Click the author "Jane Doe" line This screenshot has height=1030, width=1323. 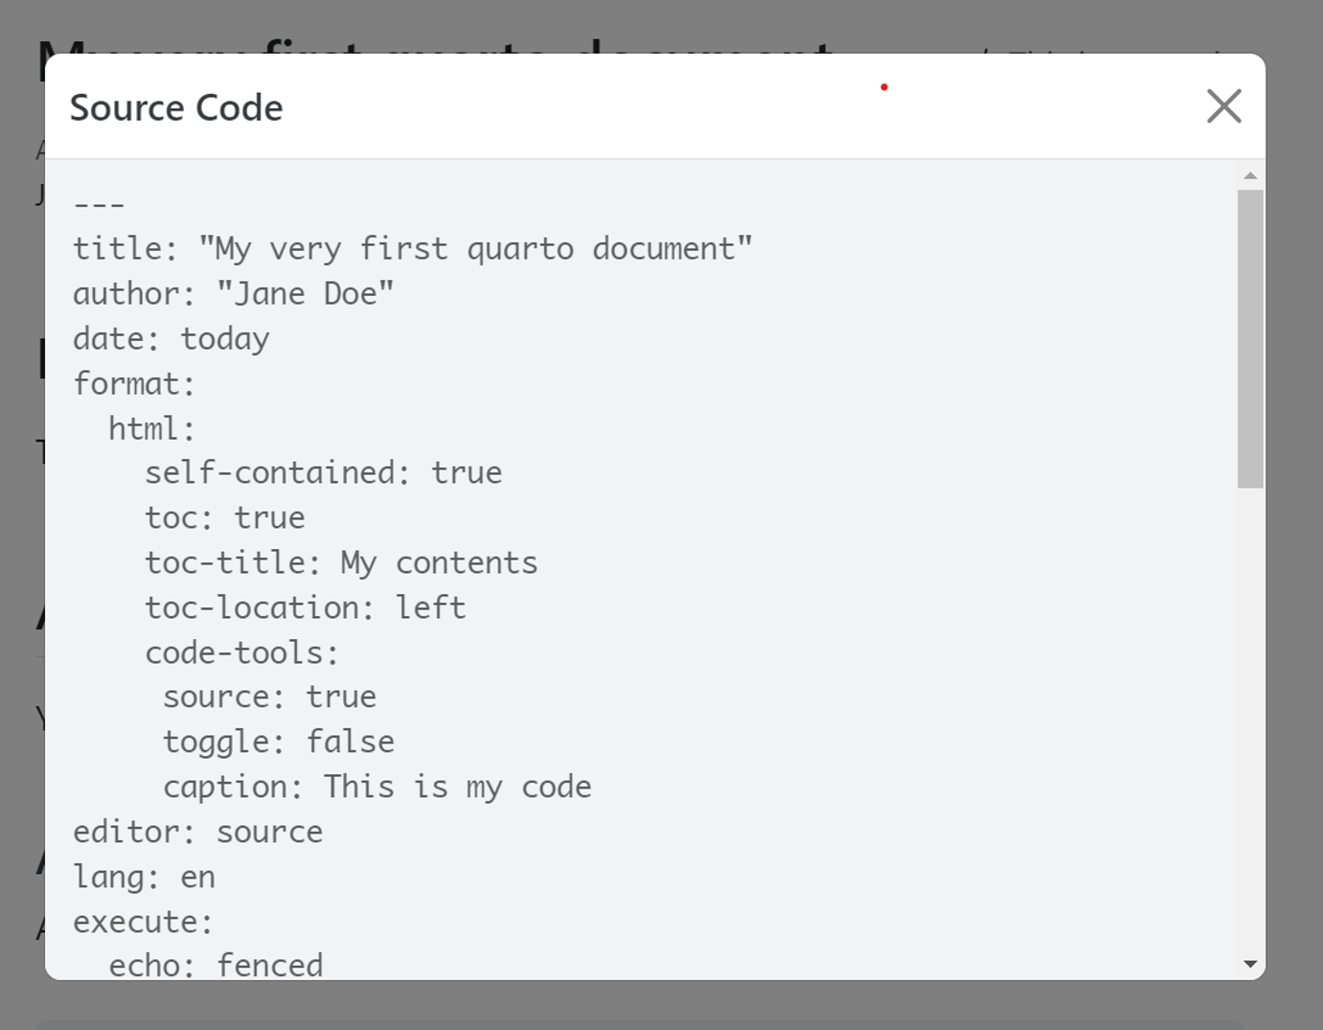tap(234, 293)
